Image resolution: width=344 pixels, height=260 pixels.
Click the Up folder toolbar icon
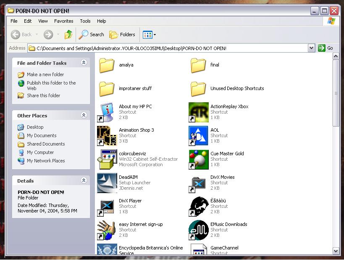pos(68,34)
